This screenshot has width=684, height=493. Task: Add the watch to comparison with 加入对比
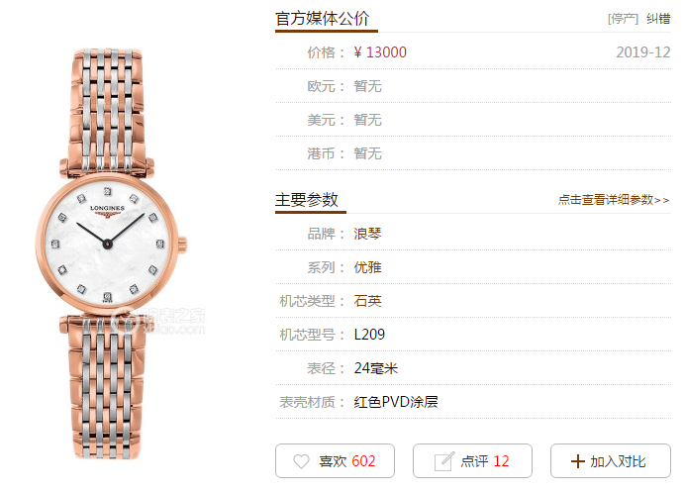pos(611,461)
